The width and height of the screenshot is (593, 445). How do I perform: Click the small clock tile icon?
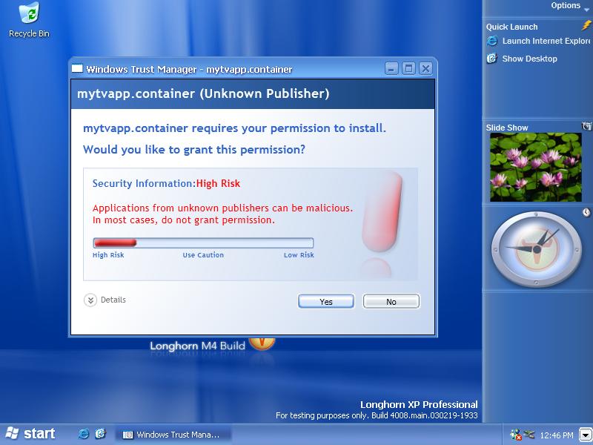pos(586,212)
